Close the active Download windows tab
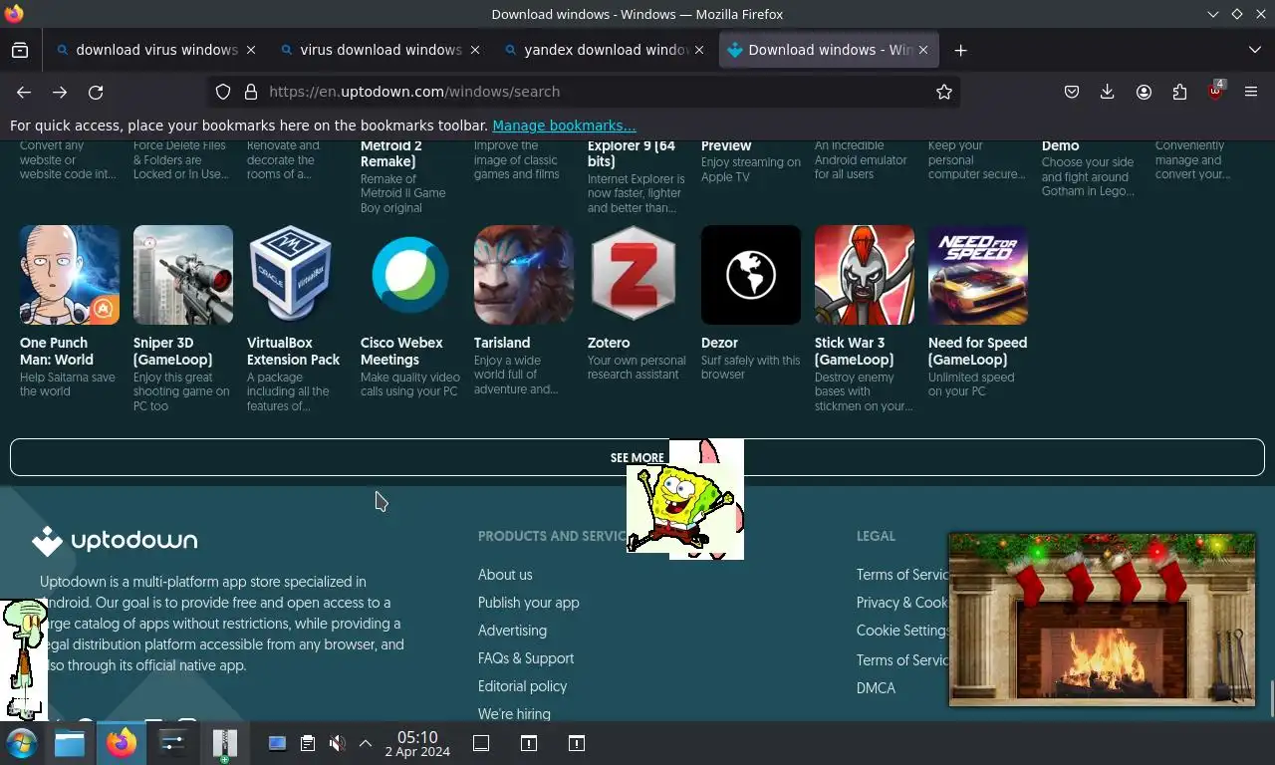This screenshot has height=765, width=1275. (923, 50)
